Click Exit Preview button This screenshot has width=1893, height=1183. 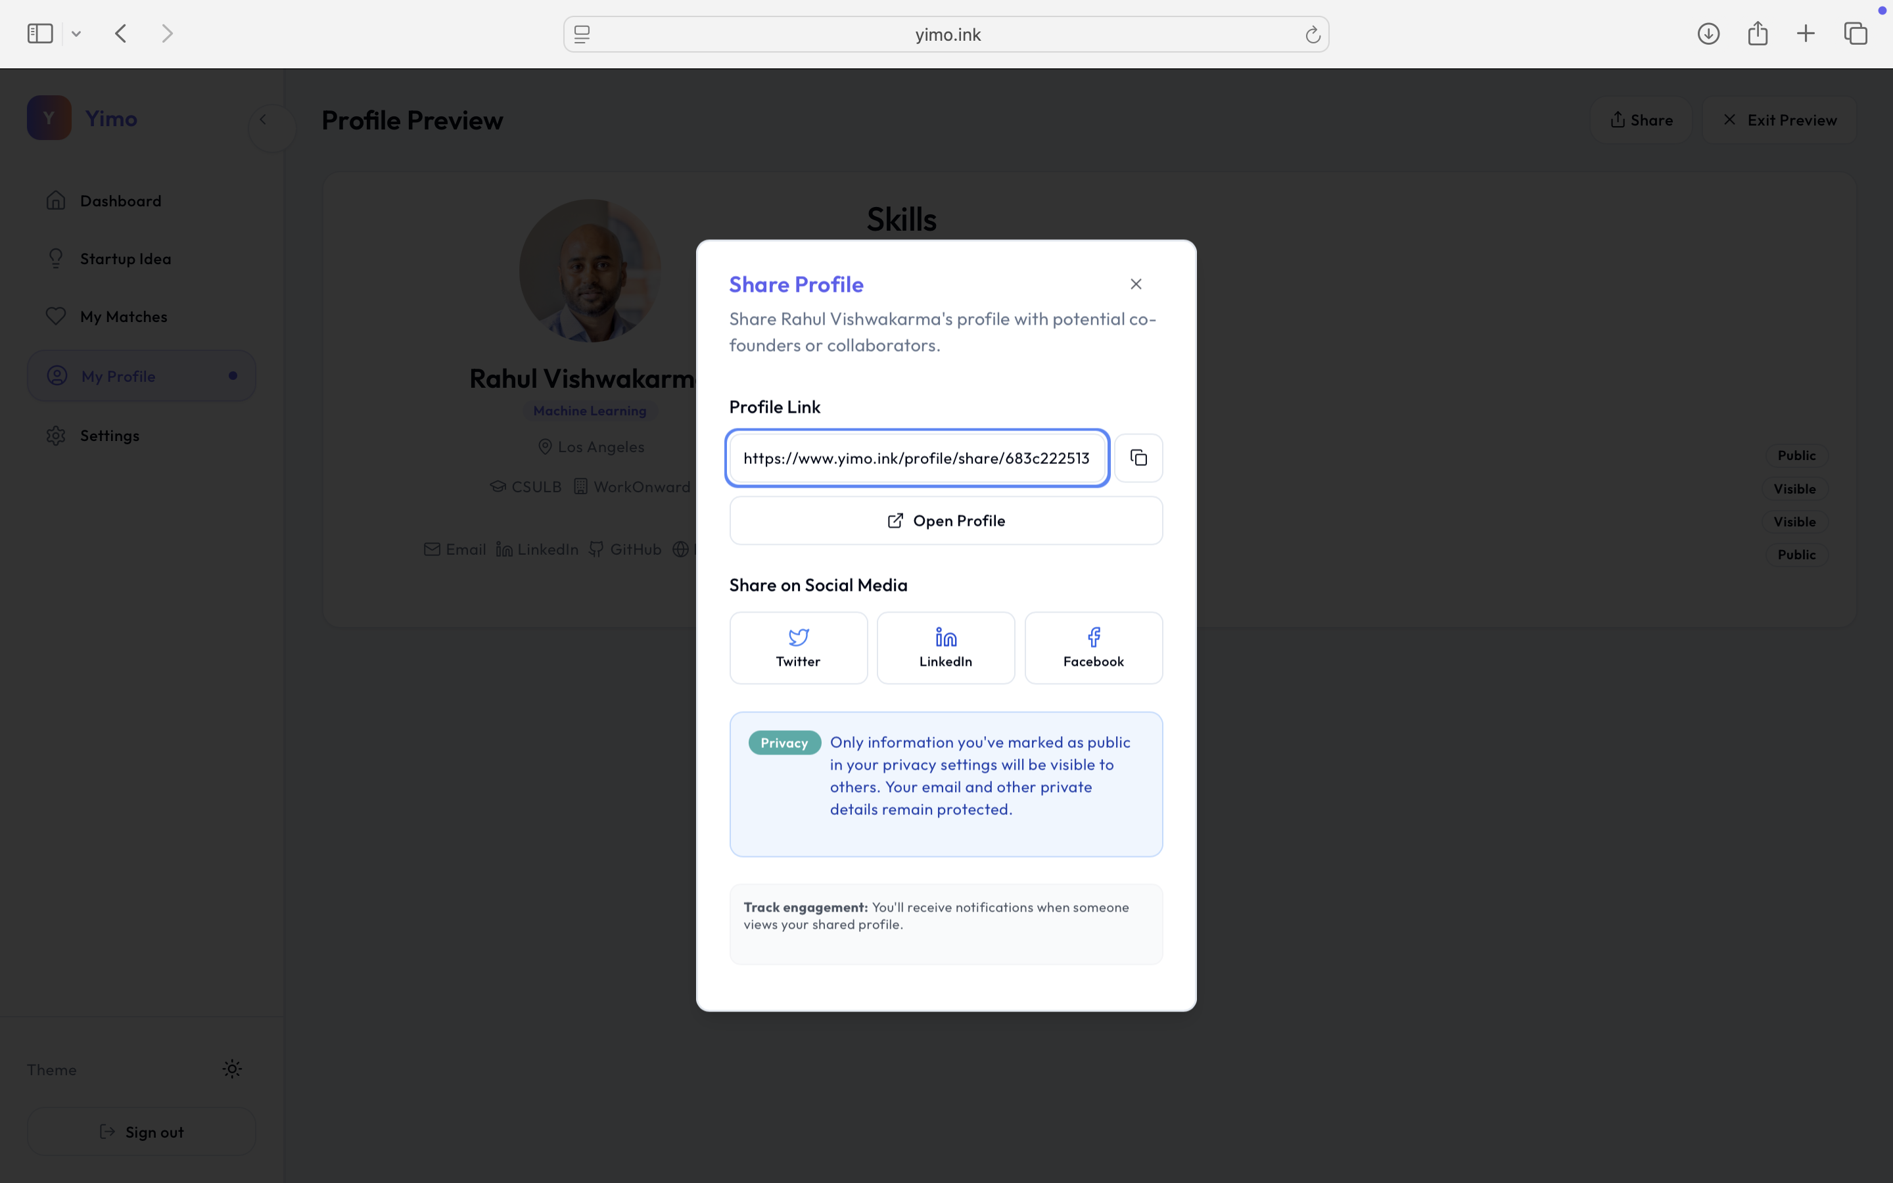(x=1779, y=120)
